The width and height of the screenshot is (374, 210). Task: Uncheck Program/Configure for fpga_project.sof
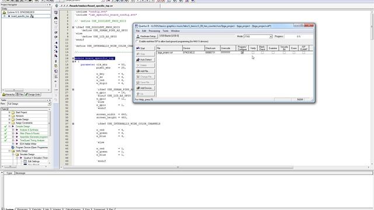pos(242,52)
